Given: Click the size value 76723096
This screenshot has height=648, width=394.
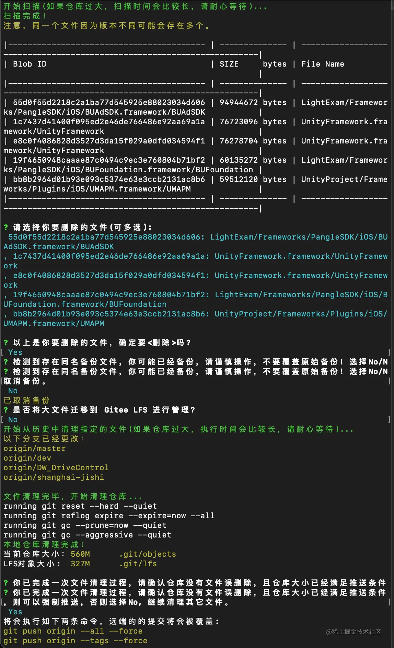Looking at the screenshot, I should click(239, 121).
